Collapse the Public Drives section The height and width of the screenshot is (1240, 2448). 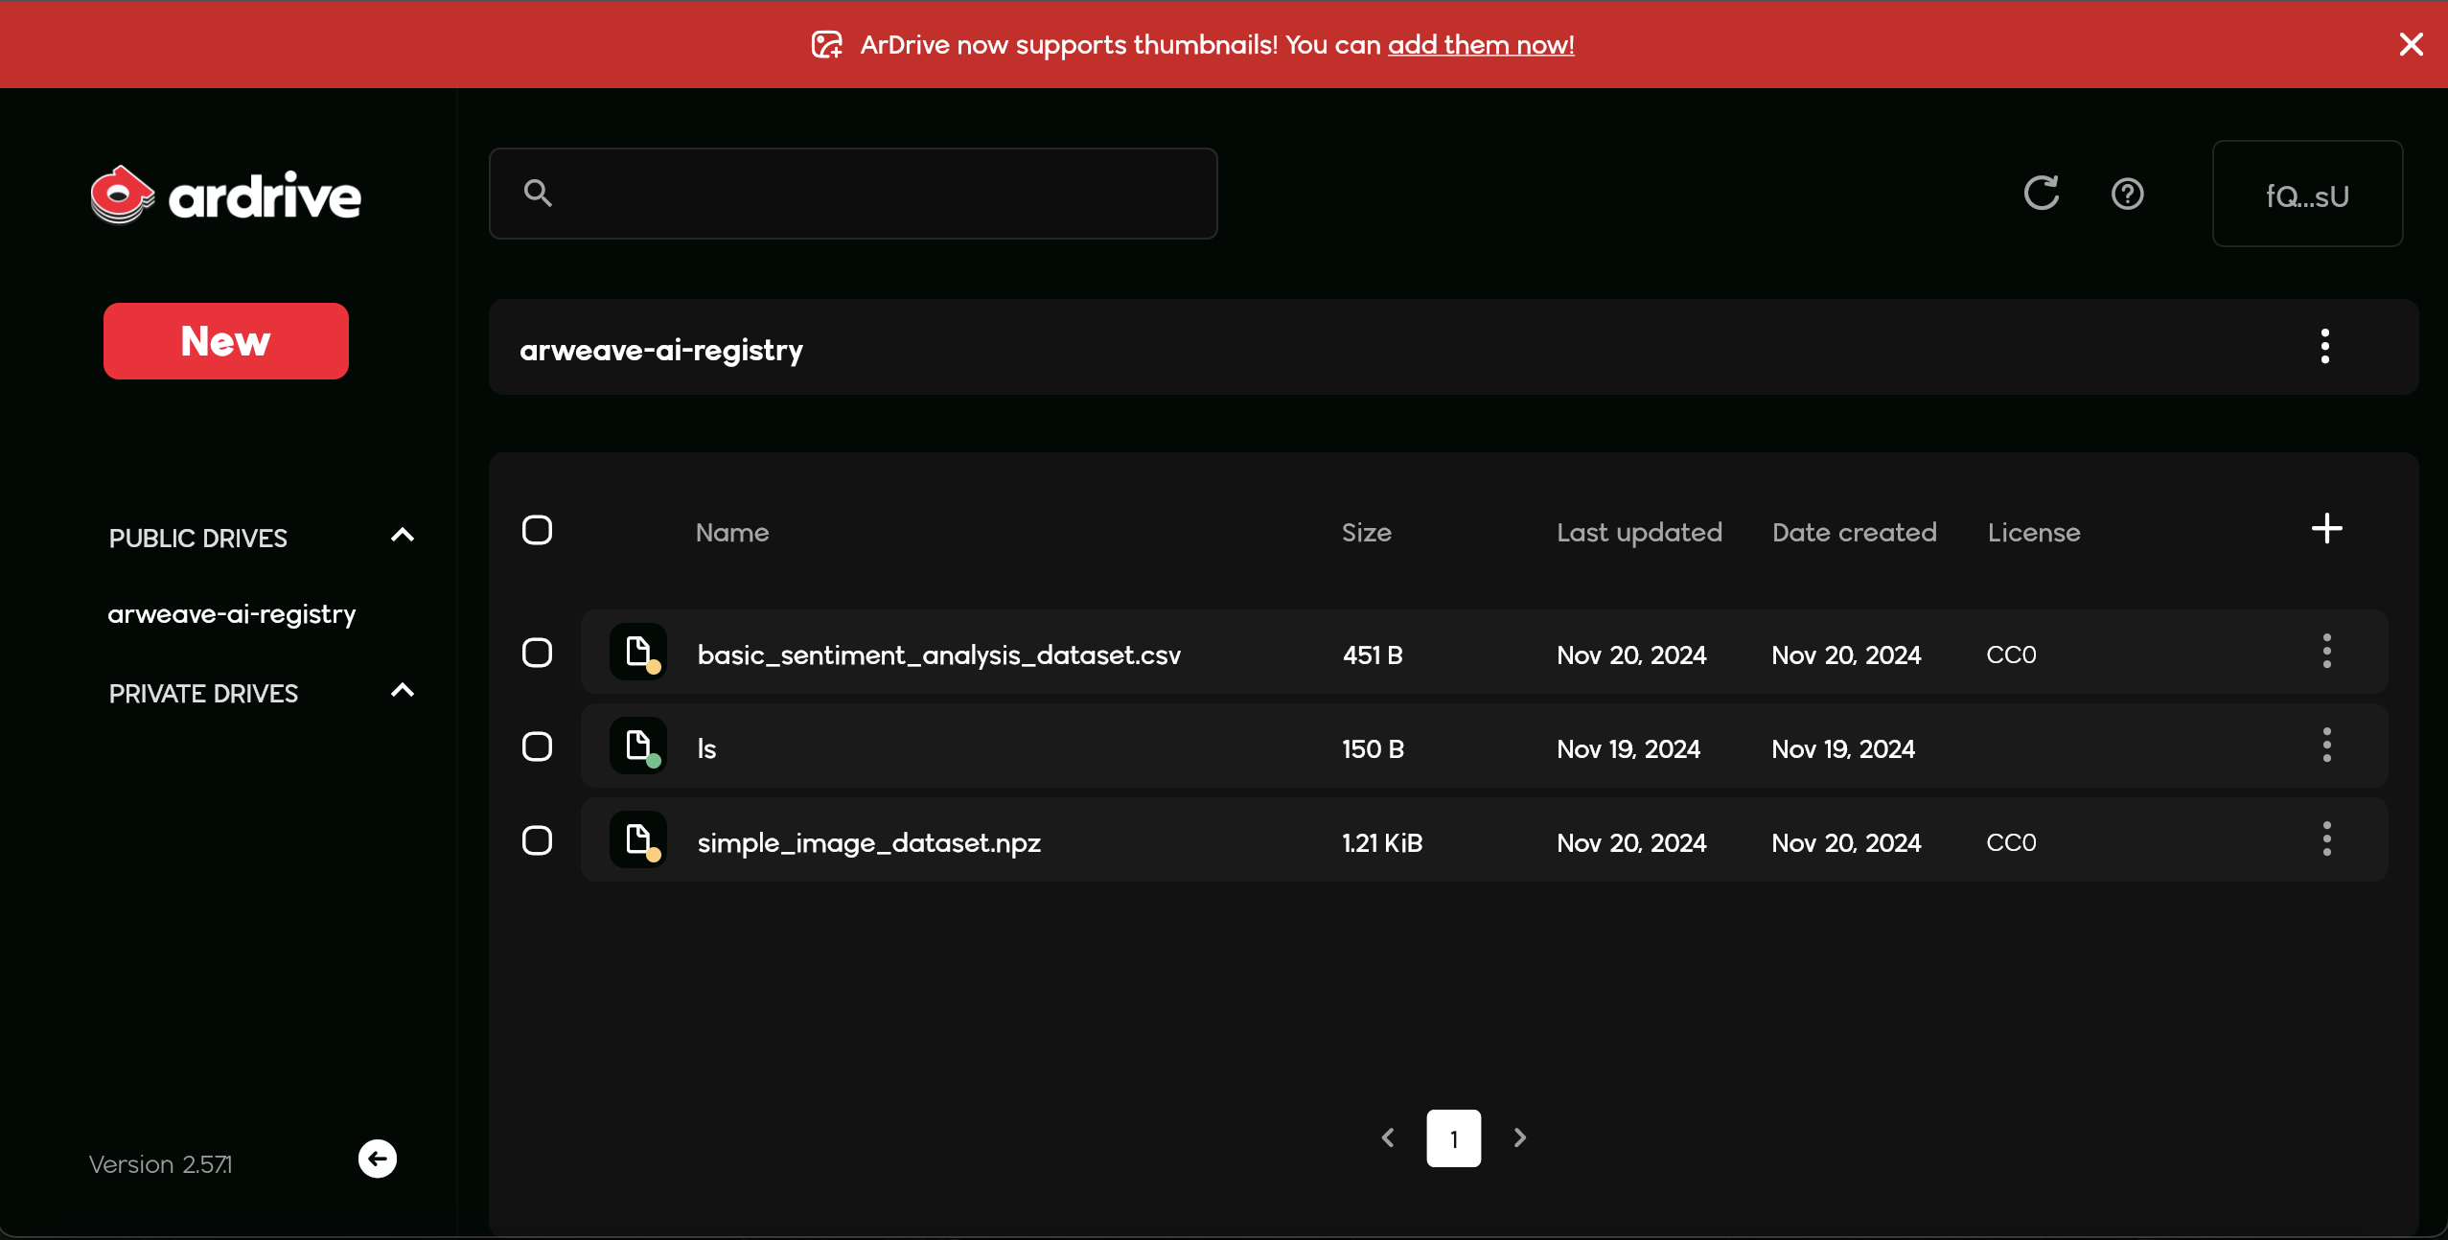click(x=403, y=536)
